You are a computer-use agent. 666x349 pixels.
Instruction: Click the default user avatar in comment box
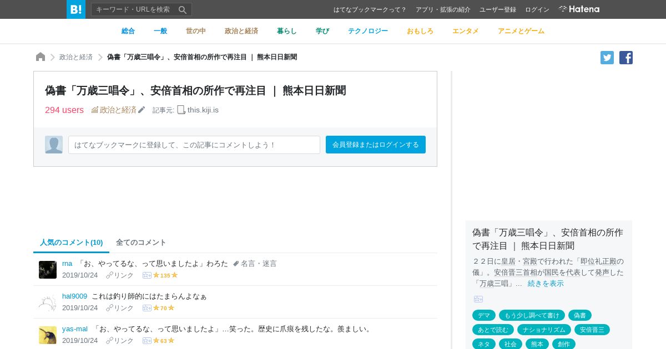54,145
